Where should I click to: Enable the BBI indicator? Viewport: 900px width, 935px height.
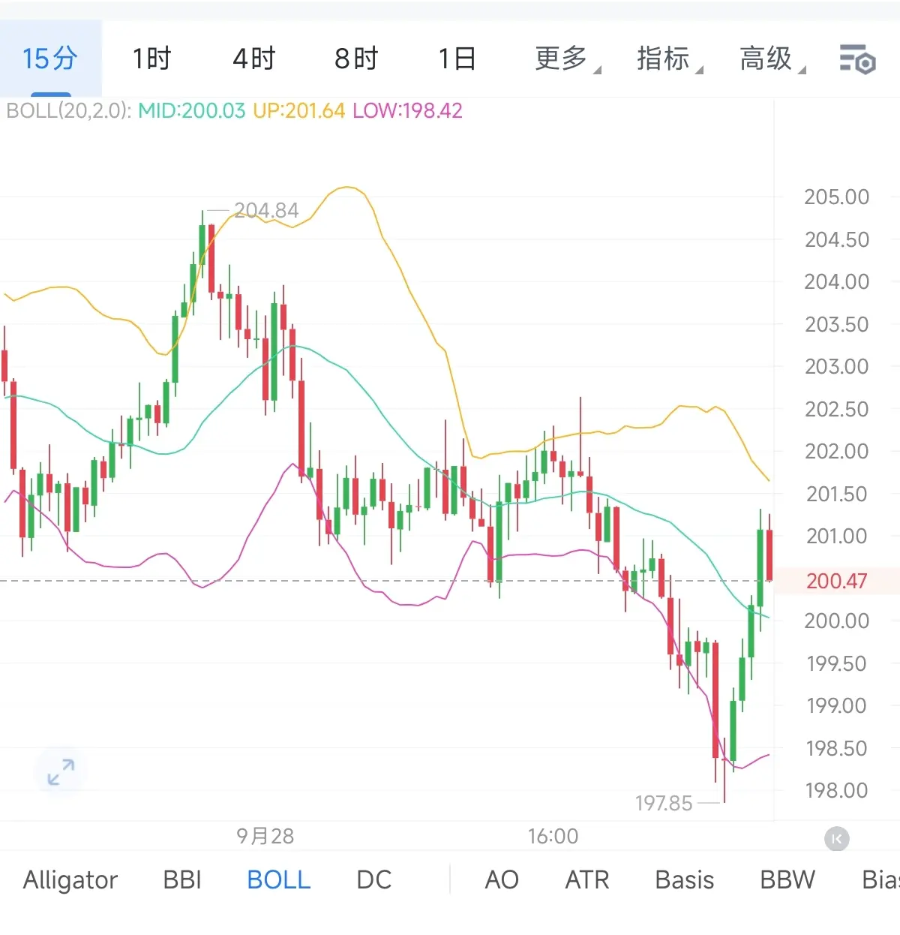182,879
